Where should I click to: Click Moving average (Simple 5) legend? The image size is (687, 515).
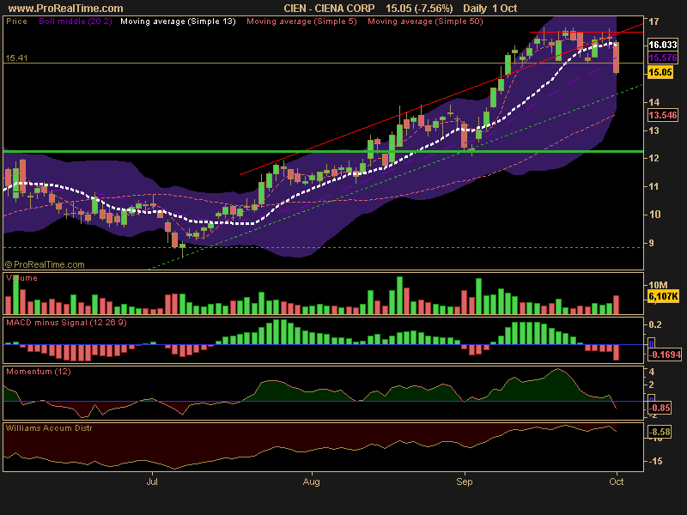301,21
